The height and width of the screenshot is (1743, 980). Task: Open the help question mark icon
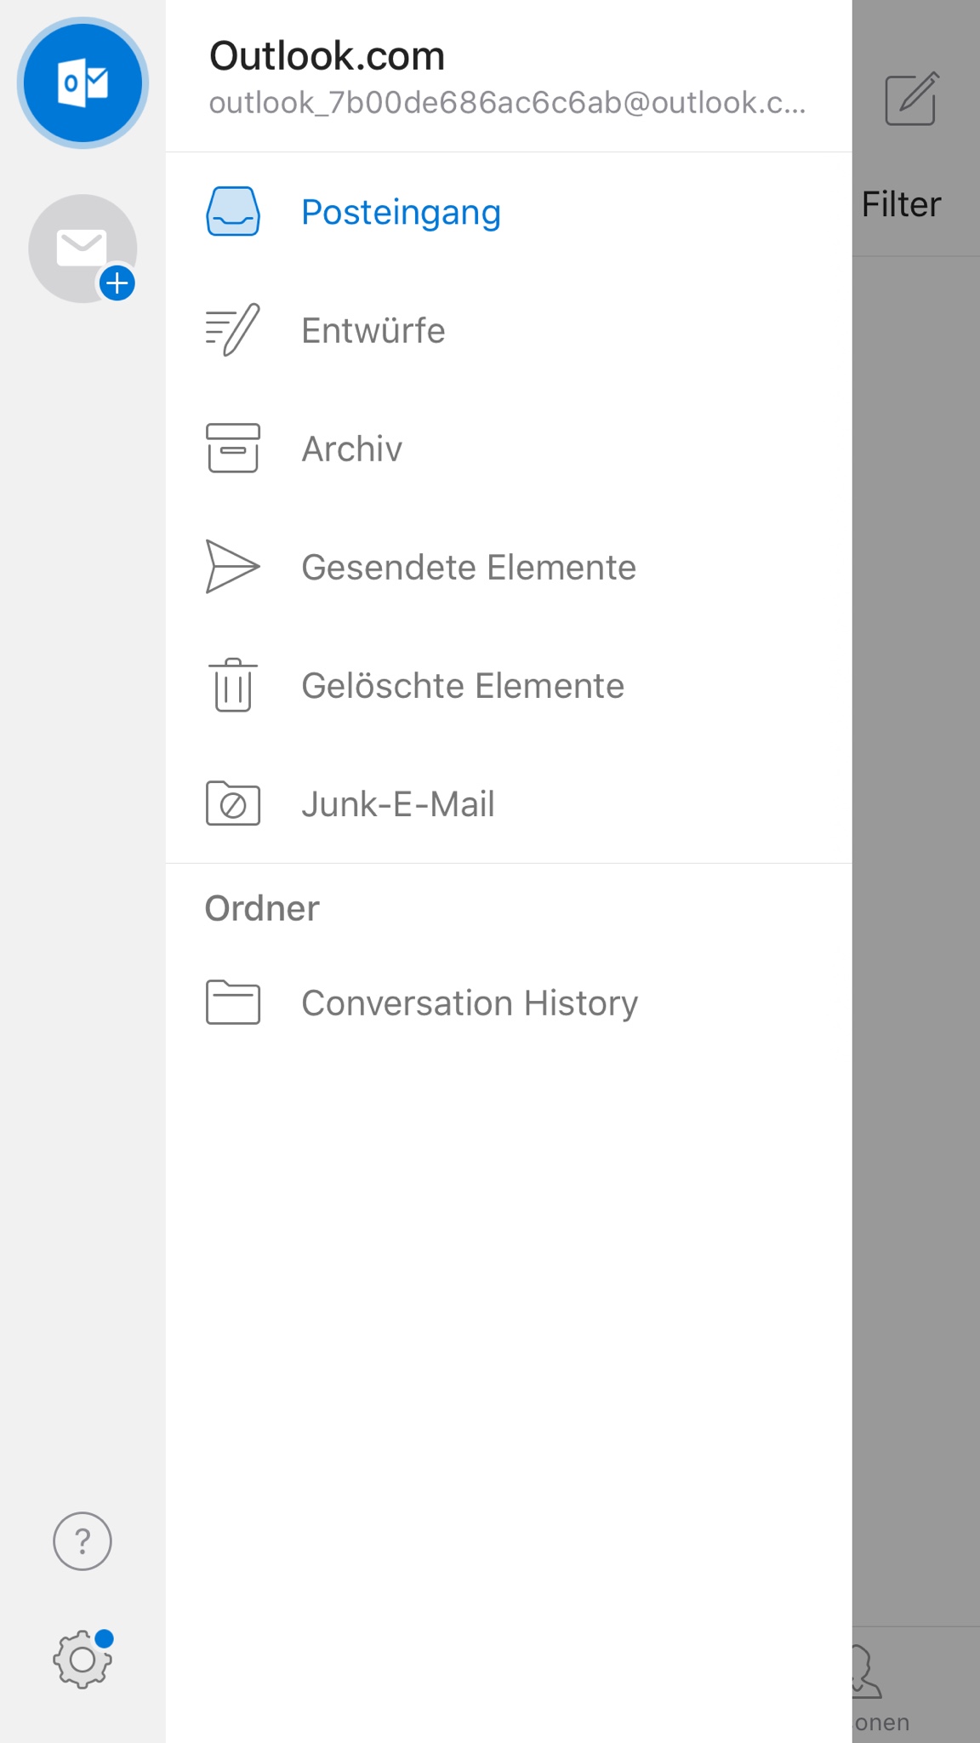pyautogui.click(x=83, y=1541)
